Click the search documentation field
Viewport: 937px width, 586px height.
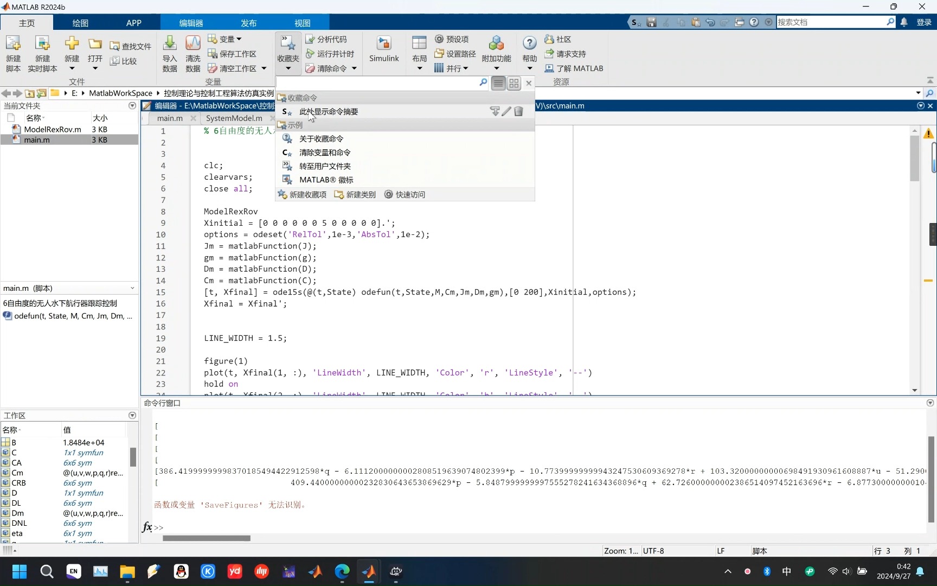point(830,22)
